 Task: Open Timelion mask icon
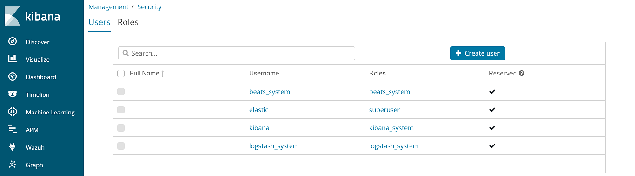coord(13,94)
